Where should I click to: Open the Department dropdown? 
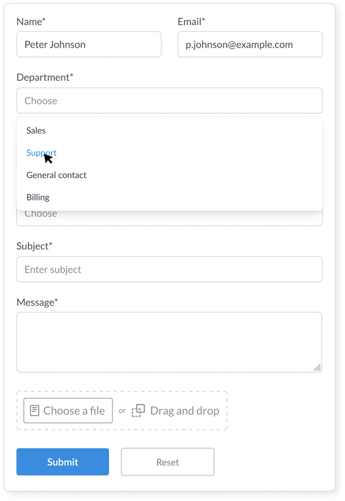pos(169,101)
